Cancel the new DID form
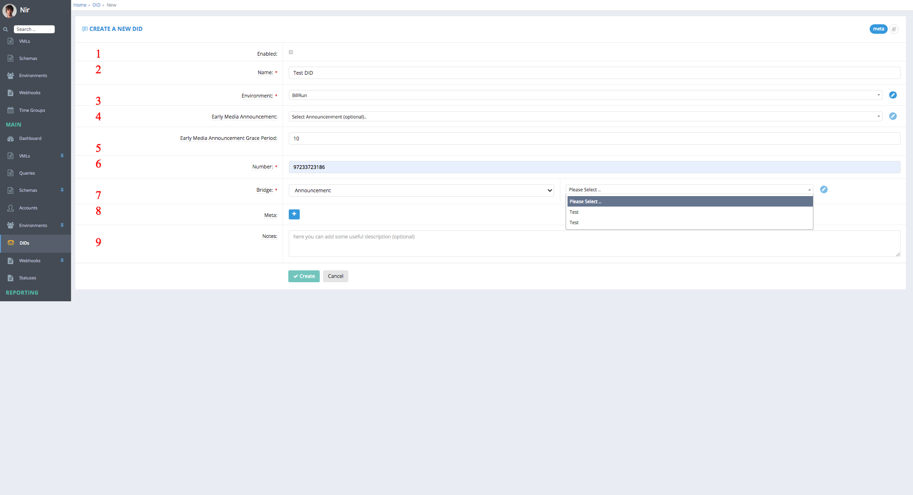Screen dimensions: 913x495 [x=335, y=276]
